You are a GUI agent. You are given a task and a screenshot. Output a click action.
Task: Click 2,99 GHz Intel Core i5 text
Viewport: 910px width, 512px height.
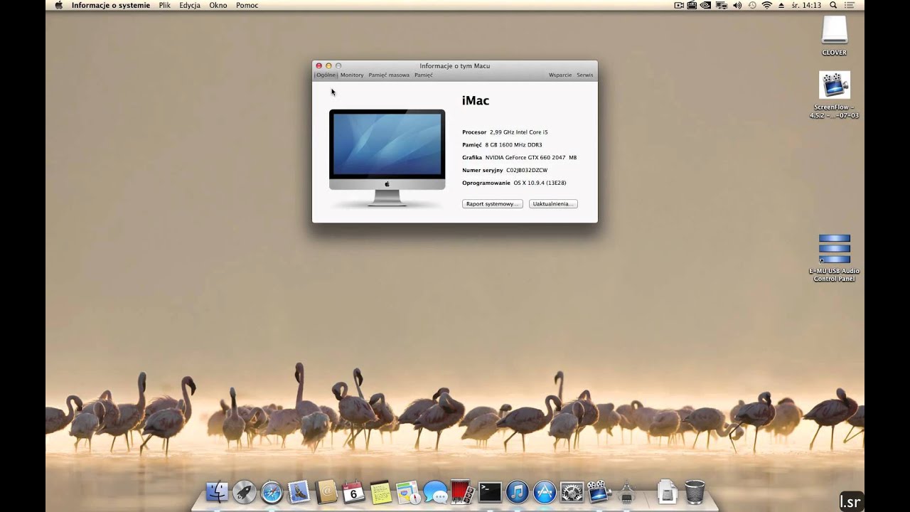[519, 132]
